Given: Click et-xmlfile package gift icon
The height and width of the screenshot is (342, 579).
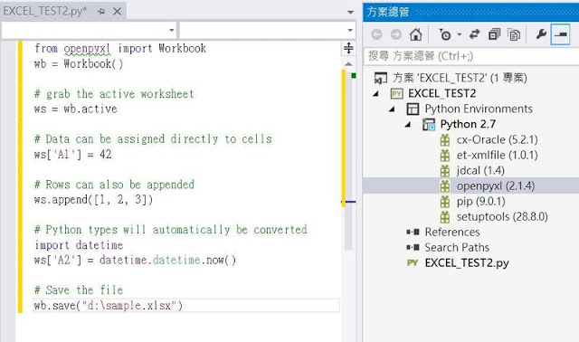Looking at the screenshot, I should (x=445, y=155).
